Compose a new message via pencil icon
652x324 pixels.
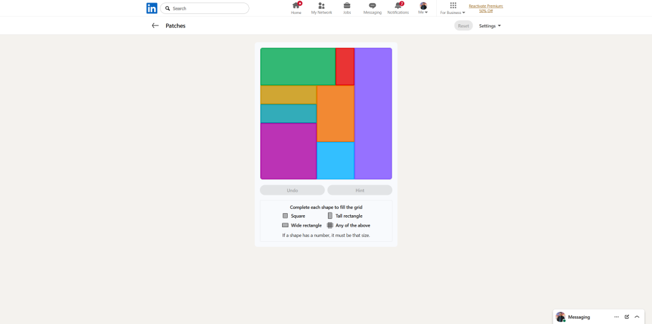[x=627, y=317]
